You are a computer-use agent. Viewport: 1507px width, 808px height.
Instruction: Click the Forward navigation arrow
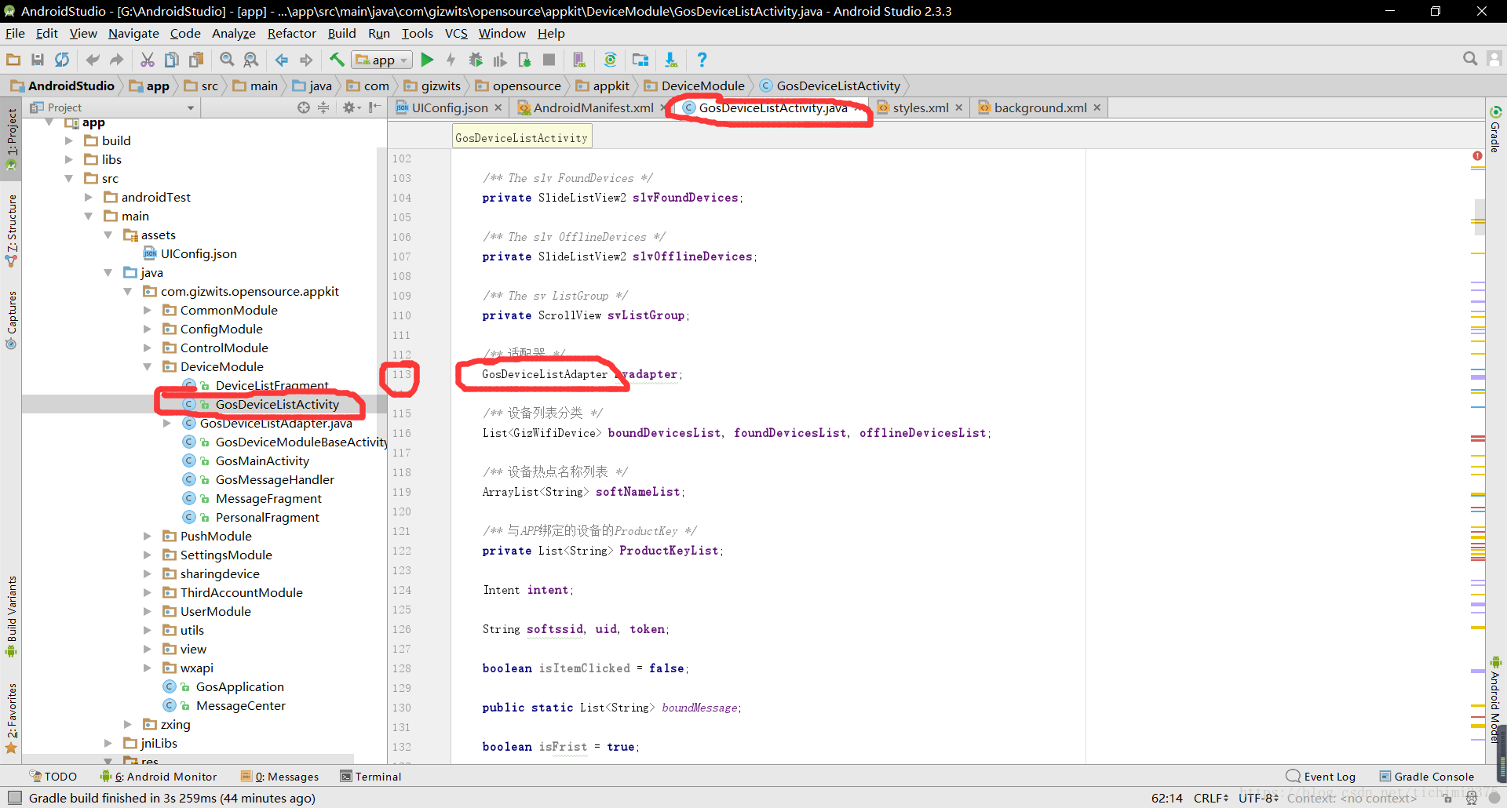pyautogui.click(x=306, y=60)
